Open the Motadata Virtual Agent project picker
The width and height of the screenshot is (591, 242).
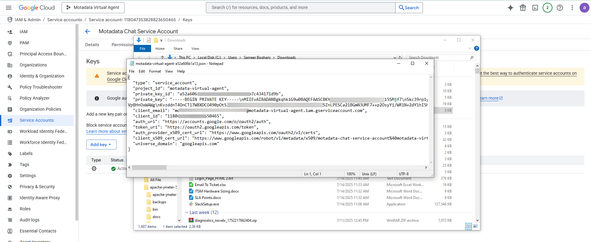pyautogui.click(x=93, y=8)
